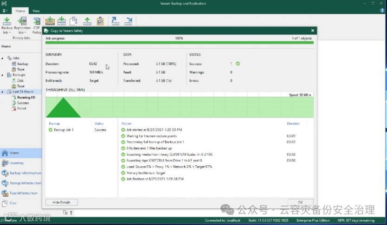Collapse the Jobs tree node
This screenshot has width=387, height=225.
point(2,58)
